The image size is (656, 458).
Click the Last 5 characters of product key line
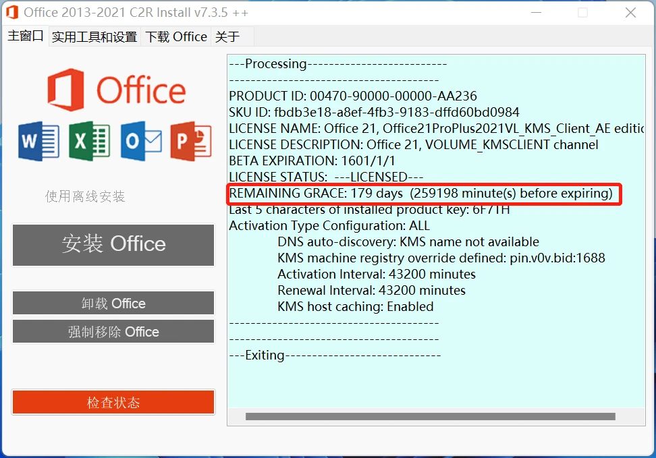[x=369, y=210]
